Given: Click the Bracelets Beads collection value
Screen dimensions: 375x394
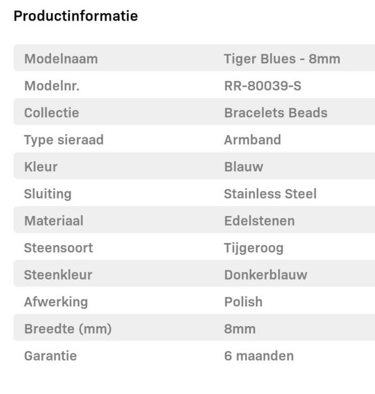Looking at the screenshot, I should (x=276, y=113).
